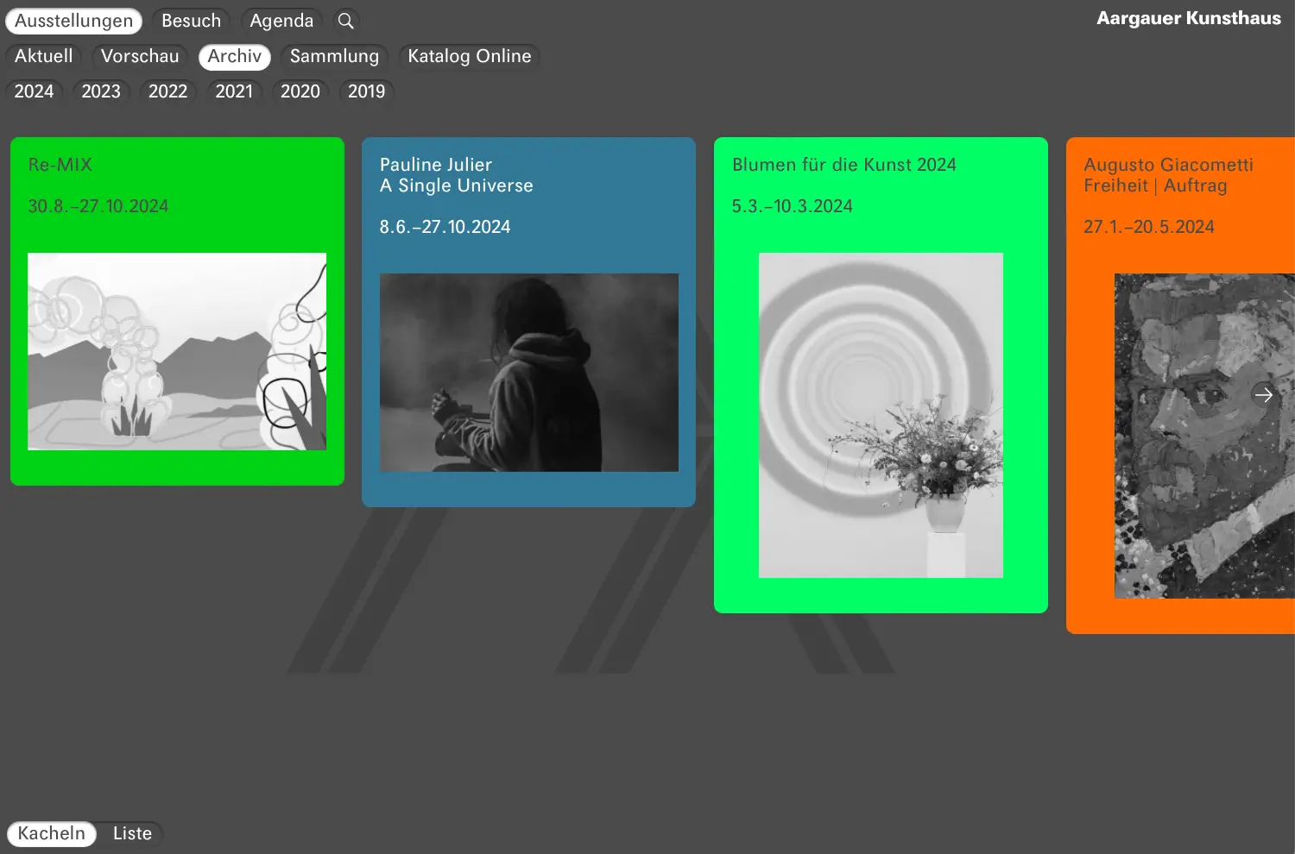Viewport: 1295px width, 854px height.
Task: Open the Blumen für die Kunst 2024 title
Action: 844,165
